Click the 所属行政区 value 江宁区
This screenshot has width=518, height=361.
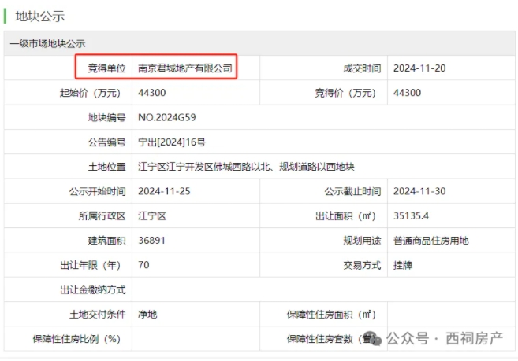pyautogui.click(x=151, y=215)
